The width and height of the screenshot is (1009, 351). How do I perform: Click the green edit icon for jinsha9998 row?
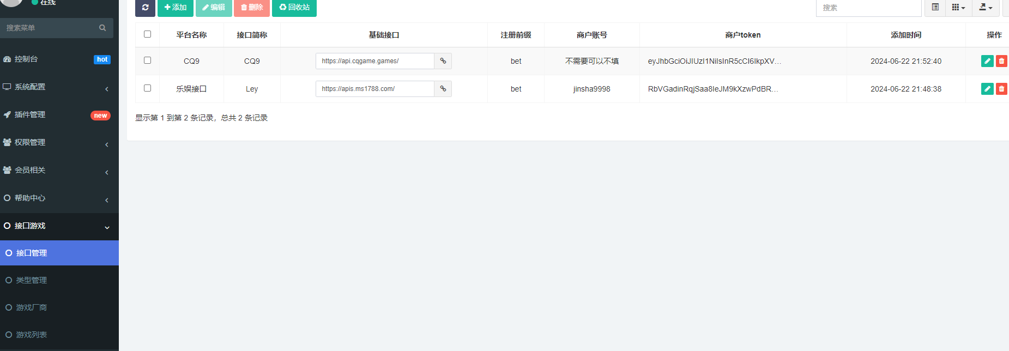[x=987, y=89]
